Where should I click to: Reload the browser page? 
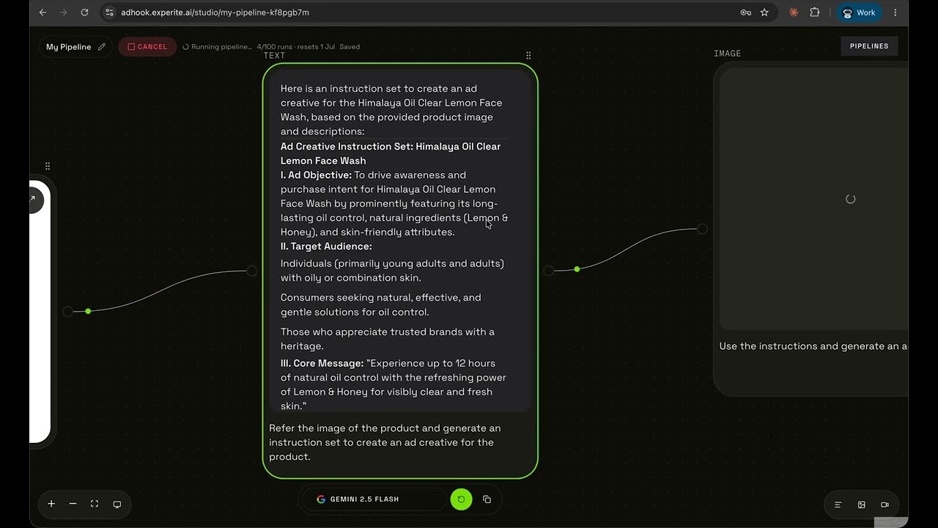point(84,12)
